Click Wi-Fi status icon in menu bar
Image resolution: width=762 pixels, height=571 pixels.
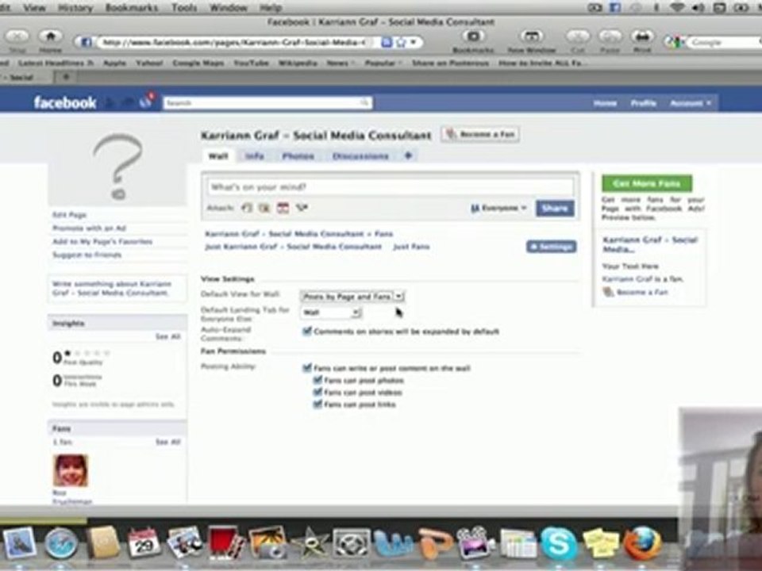676,7
